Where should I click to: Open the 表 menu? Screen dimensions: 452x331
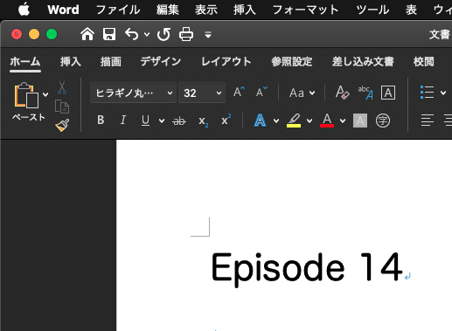pyautogui.click(x=411, y=10)
